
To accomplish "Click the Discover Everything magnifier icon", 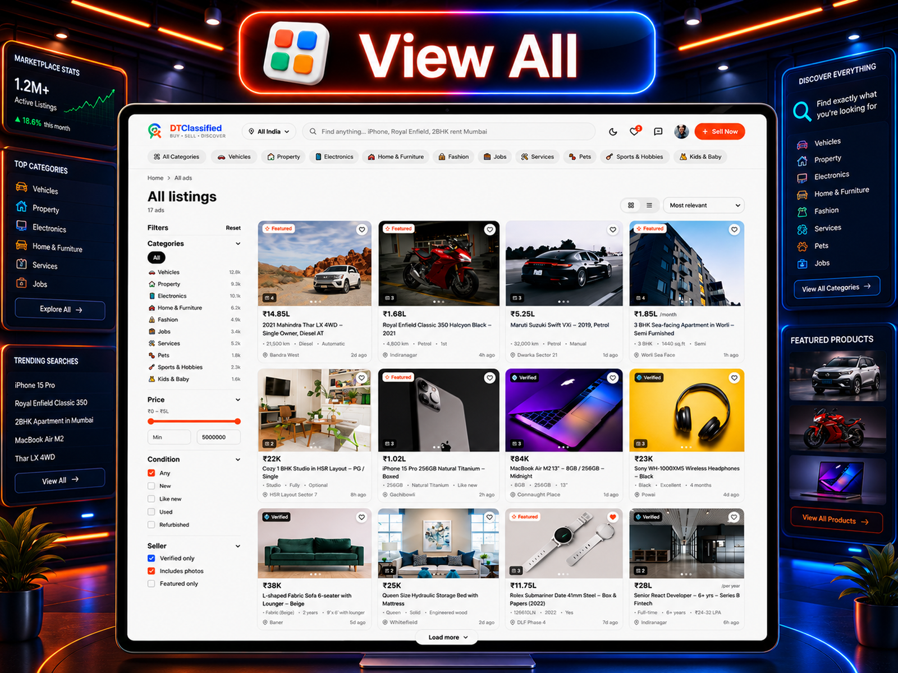I will 801,110.
